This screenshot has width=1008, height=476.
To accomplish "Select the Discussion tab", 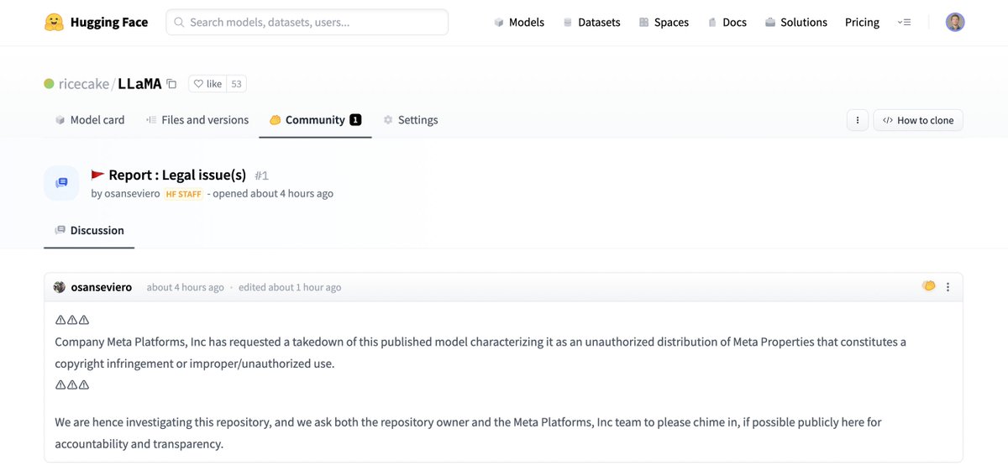I will pos(89,231).
